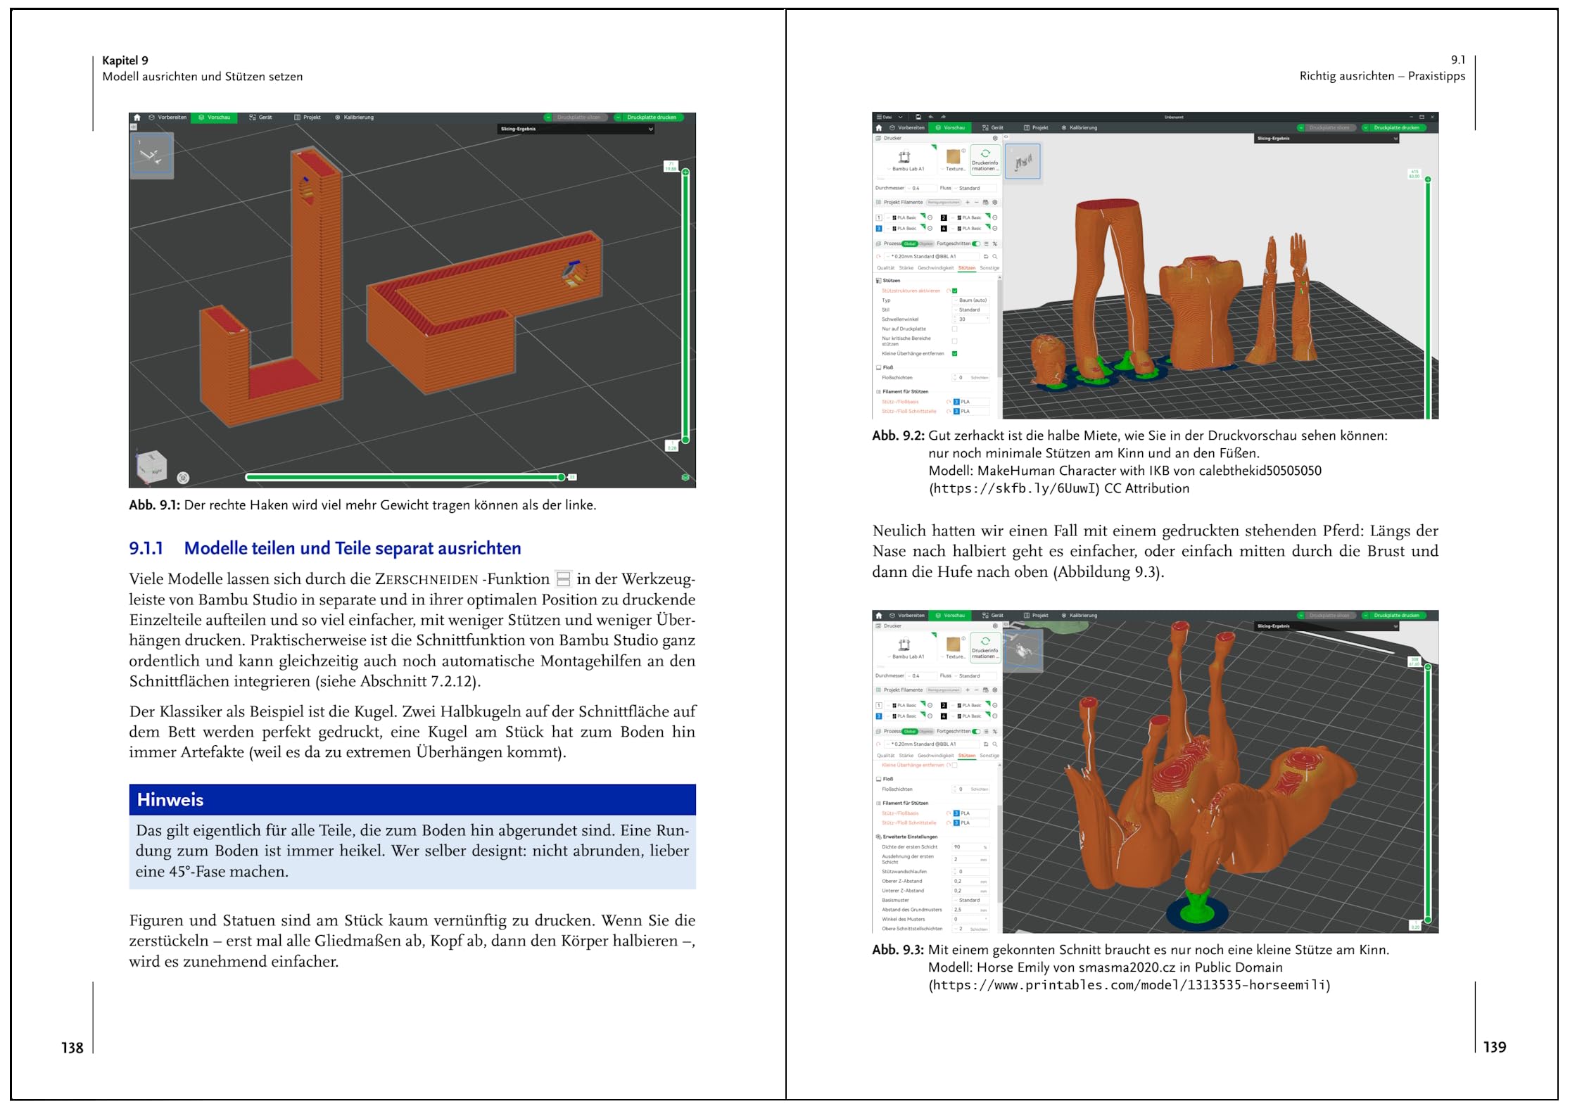Screen dimensions: 1570x1111
Task: Open the Slicing-Ergebnis dropdown in Abb. 9.1
Action: [576, 129]
